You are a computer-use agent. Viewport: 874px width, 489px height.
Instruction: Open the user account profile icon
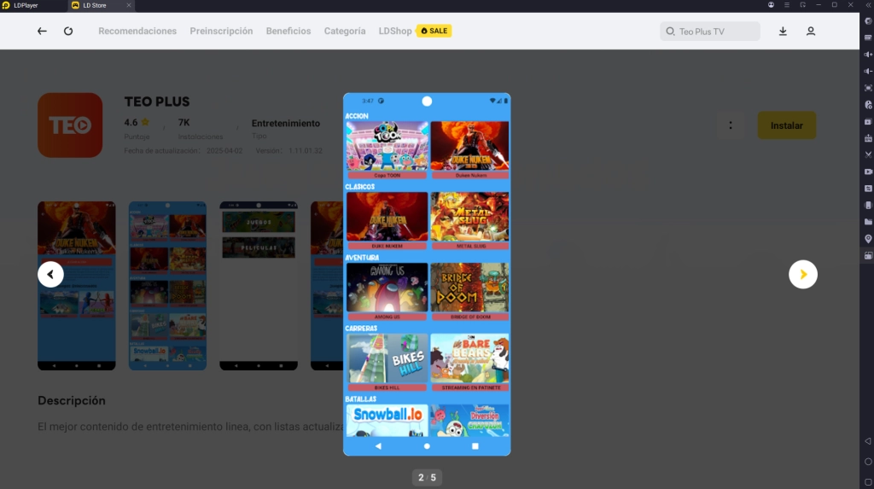coord(811,32)
